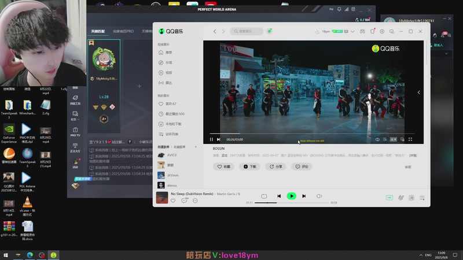Screen dimensions: 463x260
Task: Expand the account dropdown arrow
Action: [x=352, y=32]
